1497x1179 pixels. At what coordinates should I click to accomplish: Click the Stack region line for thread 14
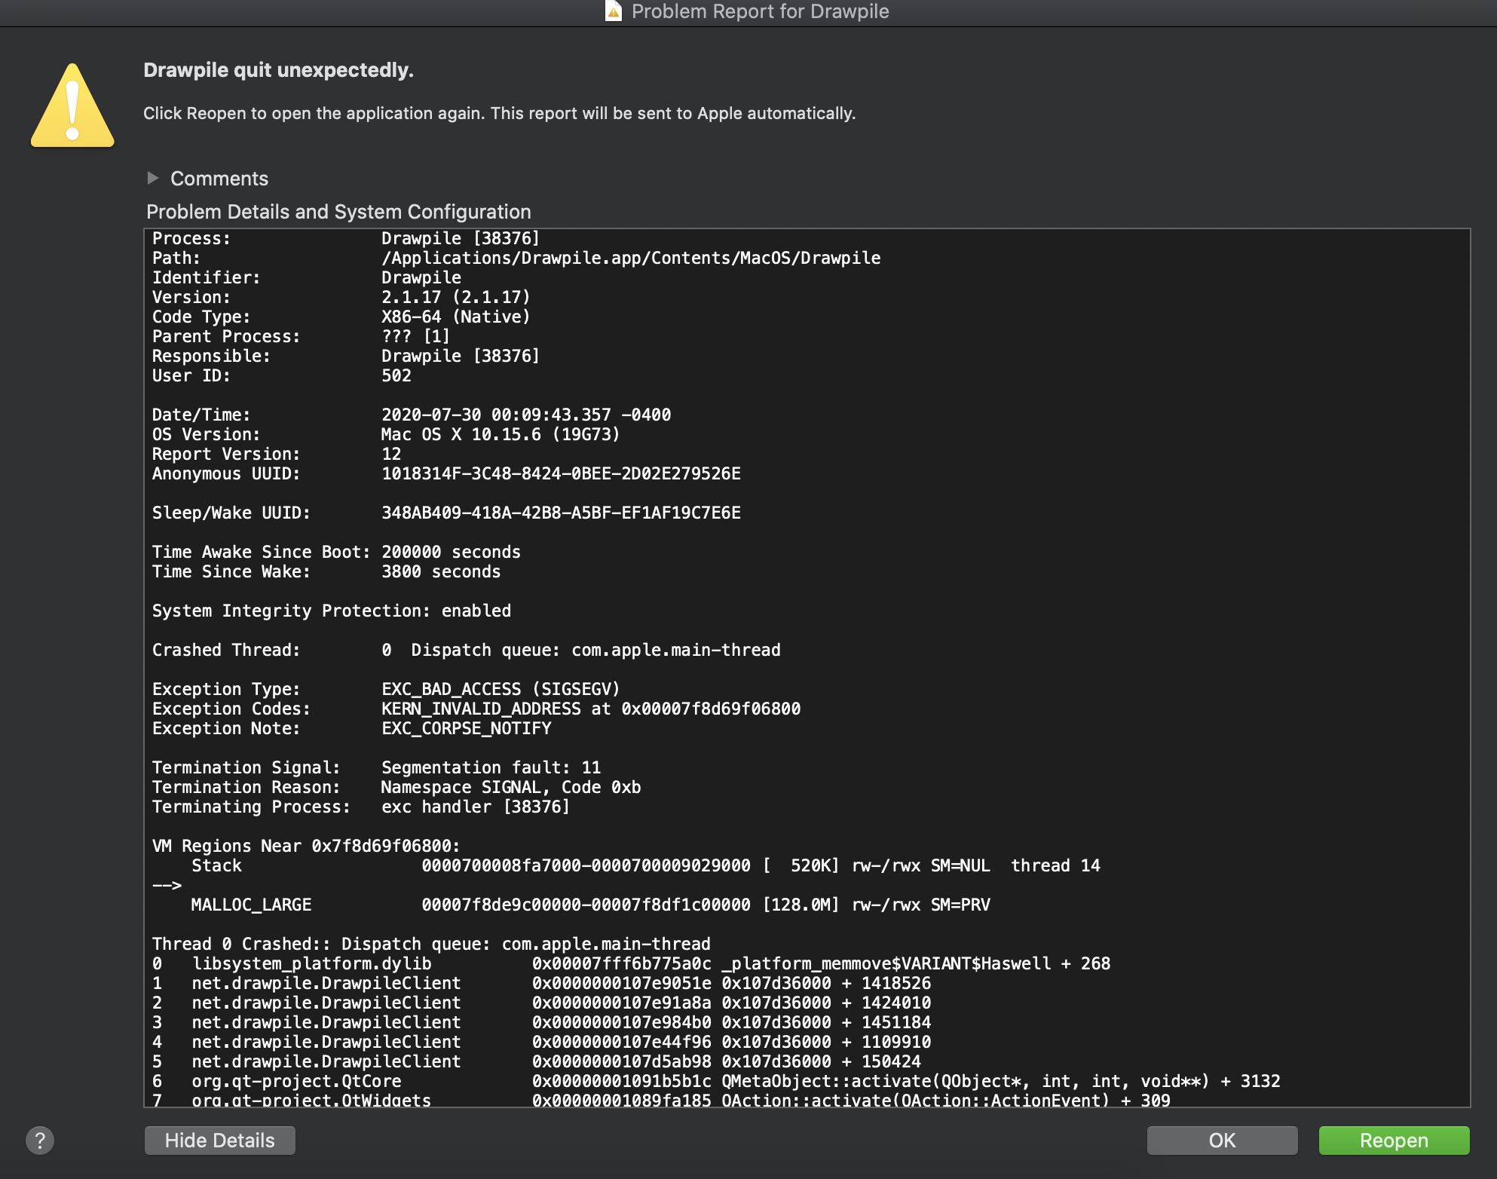coord(646,865)
